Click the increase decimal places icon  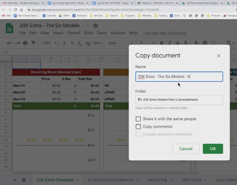coord(87,43)
